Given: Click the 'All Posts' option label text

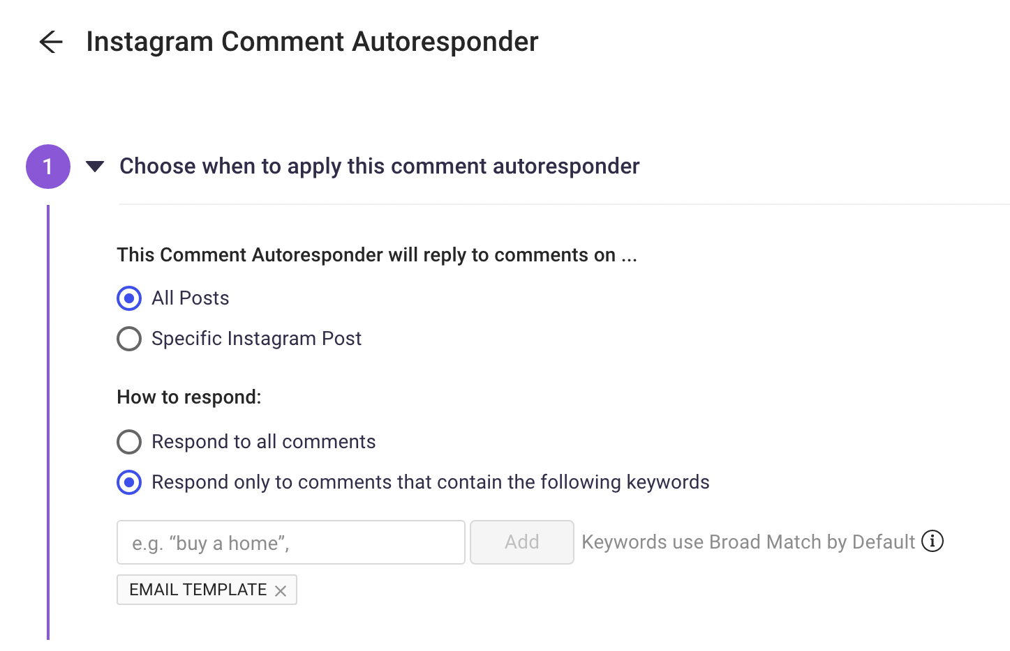Looking at the screenshot, I should tap(190, 298).
